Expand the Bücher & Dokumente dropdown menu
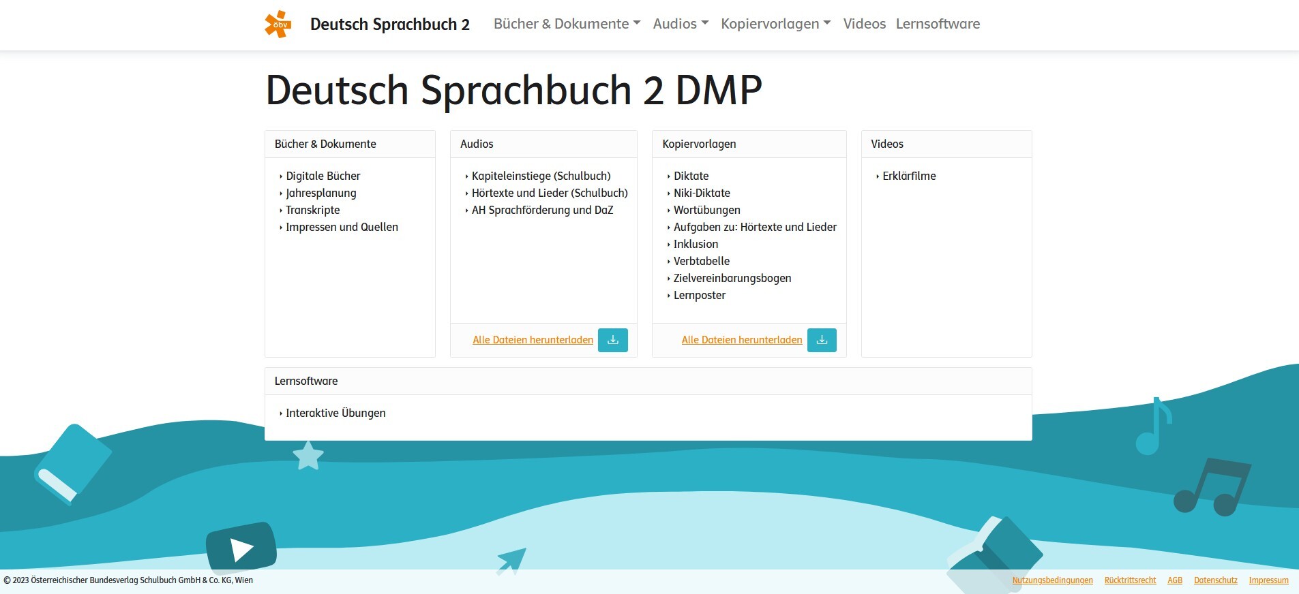 pyautogui.click(x=567, y=24)
